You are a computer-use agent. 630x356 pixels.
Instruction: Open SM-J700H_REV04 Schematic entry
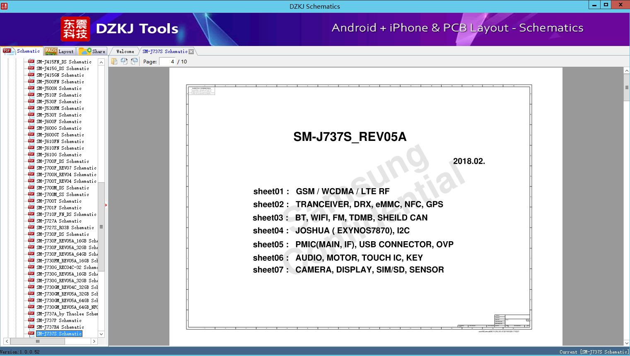(66, 174)
